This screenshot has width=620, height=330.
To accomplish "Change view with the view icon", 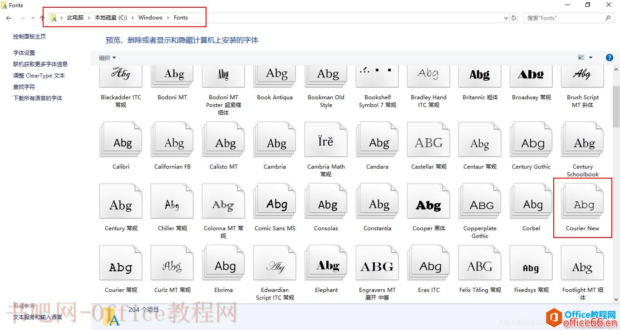I will click(x=581, y=58).
